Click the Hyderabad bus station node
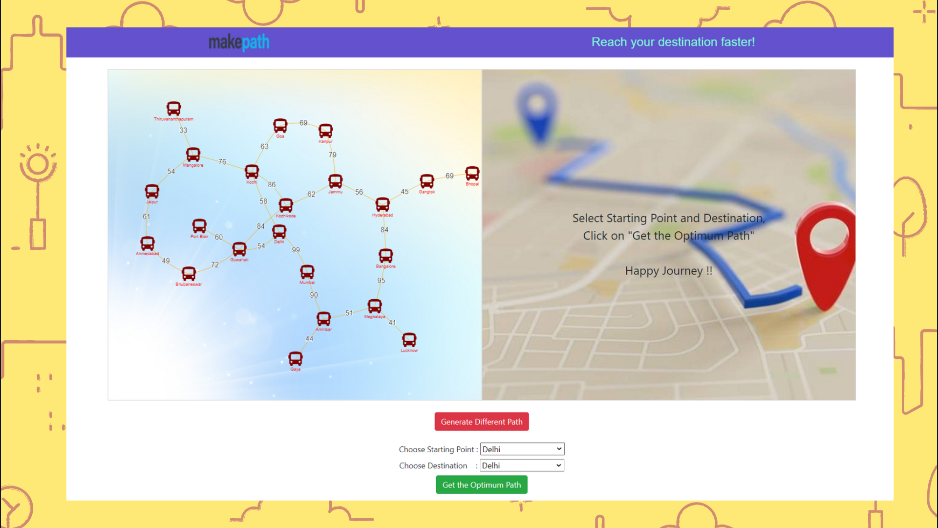 [x=383, y=204]
